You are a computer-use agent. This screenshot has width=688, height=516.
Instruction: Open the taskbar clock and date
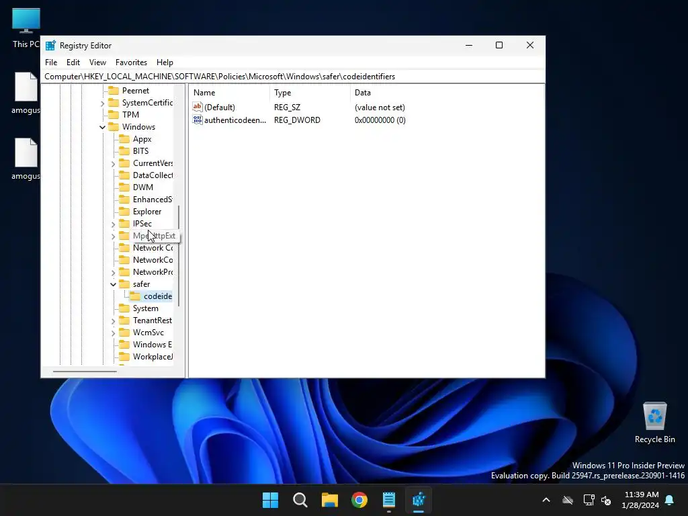pos(640,500)
